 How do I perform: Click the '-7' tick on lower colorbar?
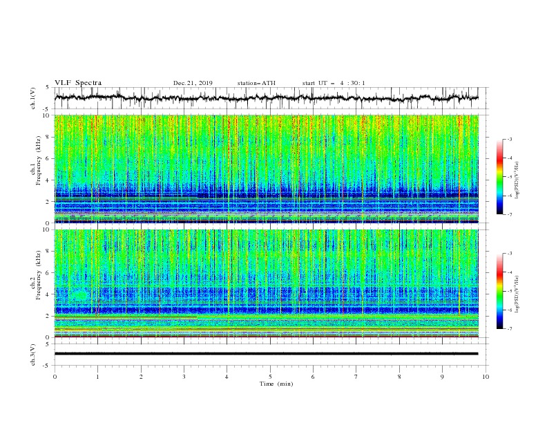tap(509, 329)
